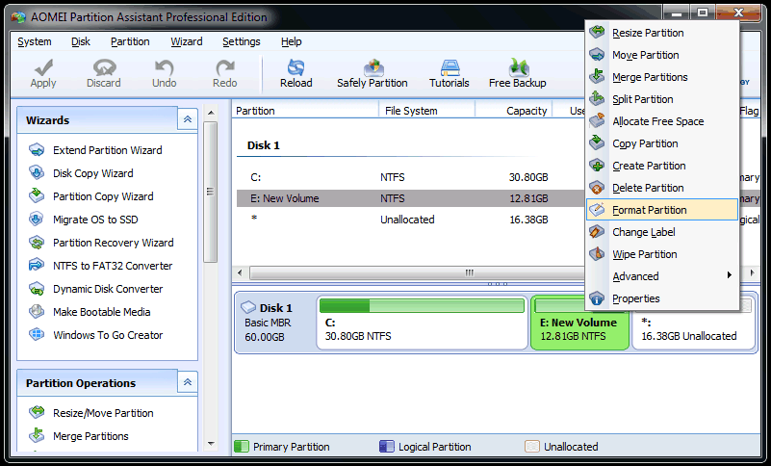Click sidebar scroll down arrow
771x466 pixels.
click(211, 444)
